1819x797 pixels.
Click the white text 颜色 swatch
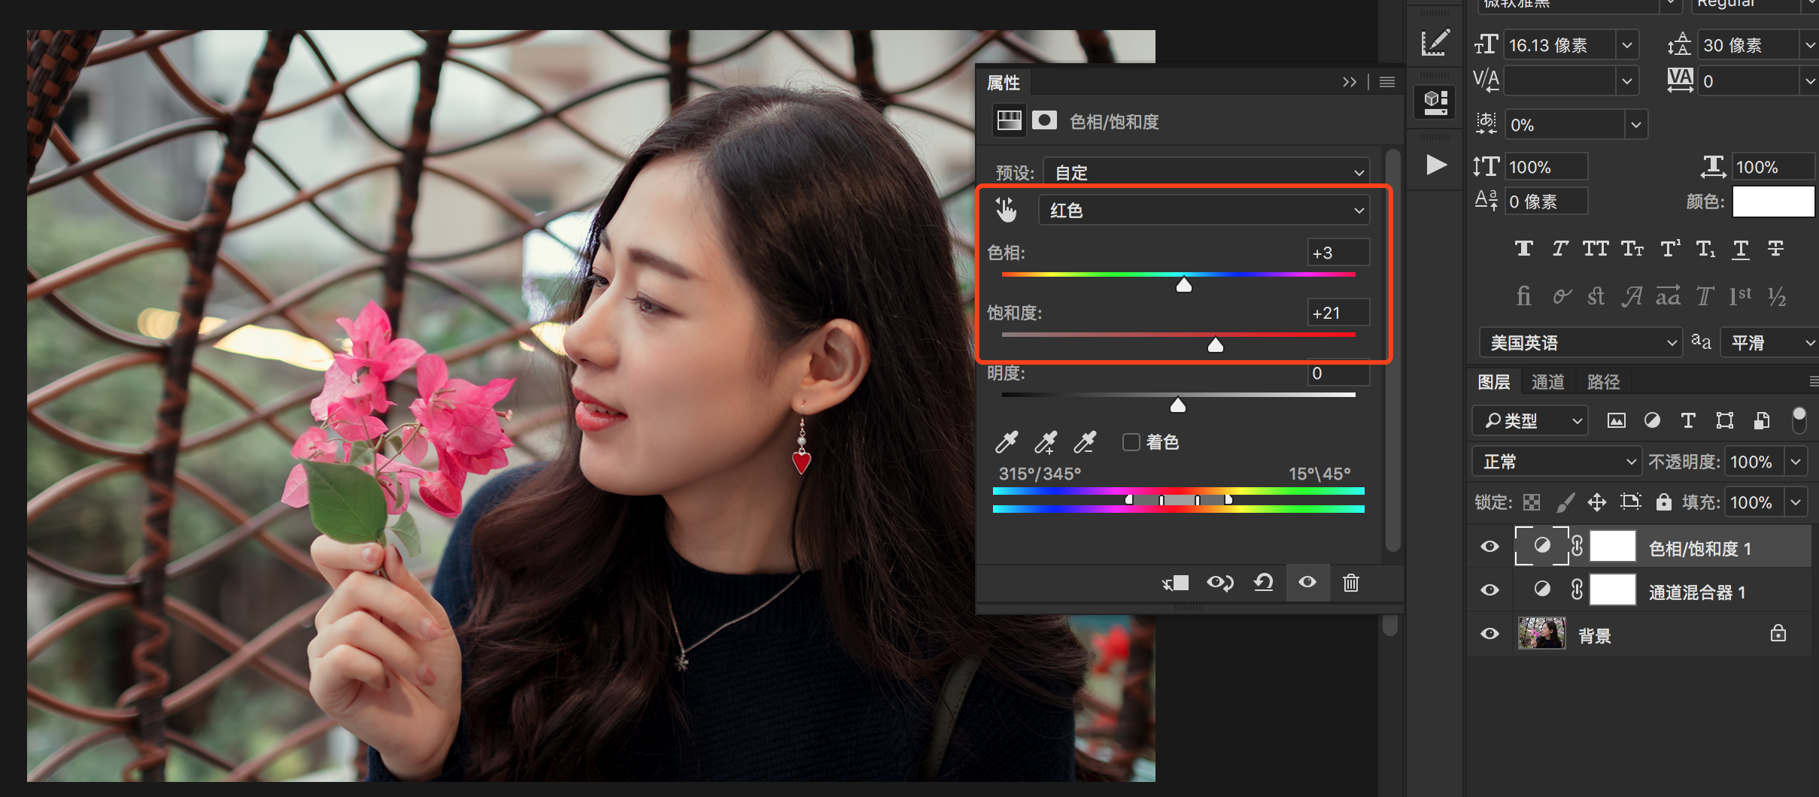pyautogui.click(x=1775, y=202)
